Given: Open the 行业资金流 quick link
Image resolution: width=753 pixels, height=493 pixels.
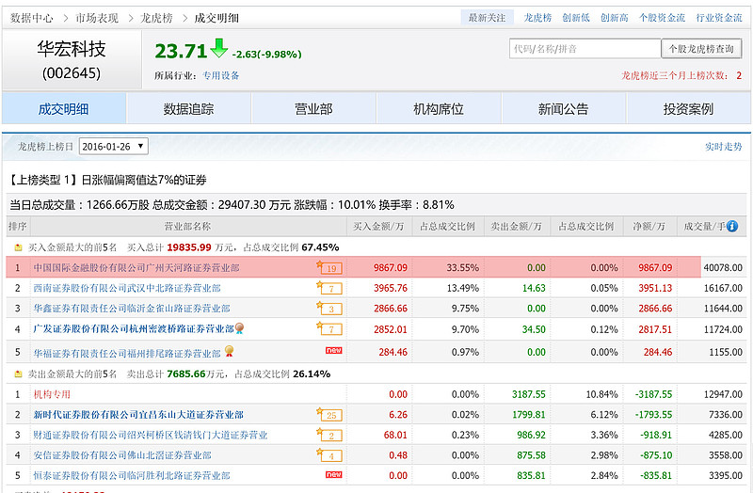Looking at the screenshot, I should point(719,18).
